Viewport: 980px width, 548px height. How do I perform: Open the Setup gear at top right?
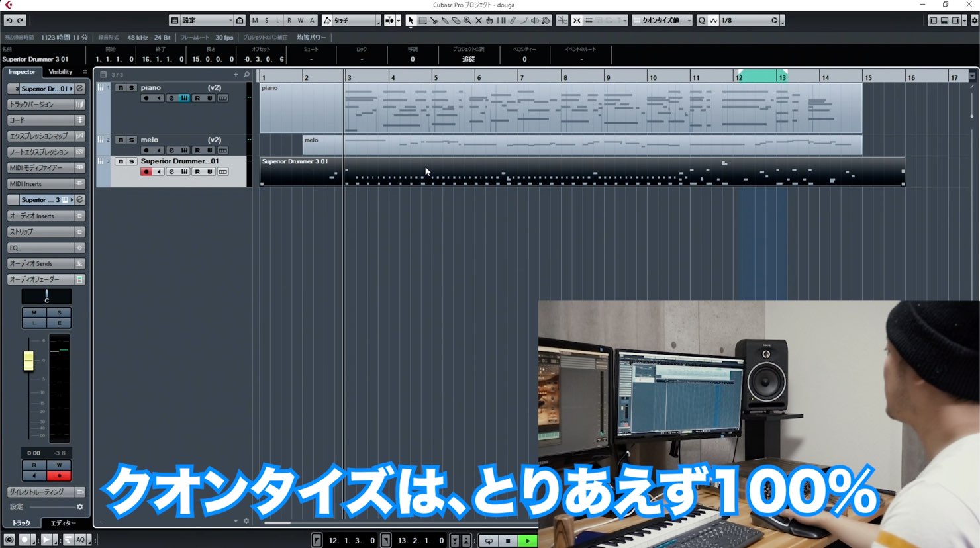click(x=974, y=21)
